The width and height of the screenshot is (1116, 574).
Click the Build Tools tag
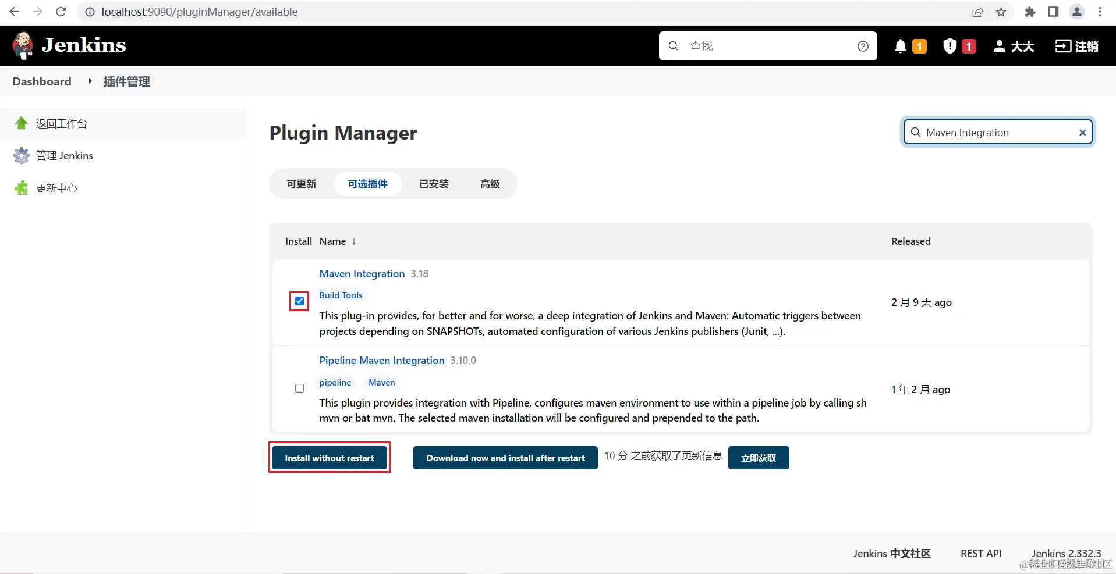341,295
